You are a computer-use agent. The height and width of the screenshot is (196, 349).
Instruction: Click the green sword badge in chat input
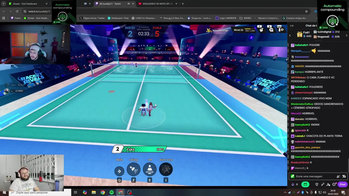293,176
